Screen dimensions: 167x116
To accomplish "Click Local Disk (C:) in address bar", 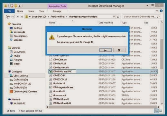I will click(39, 17).
